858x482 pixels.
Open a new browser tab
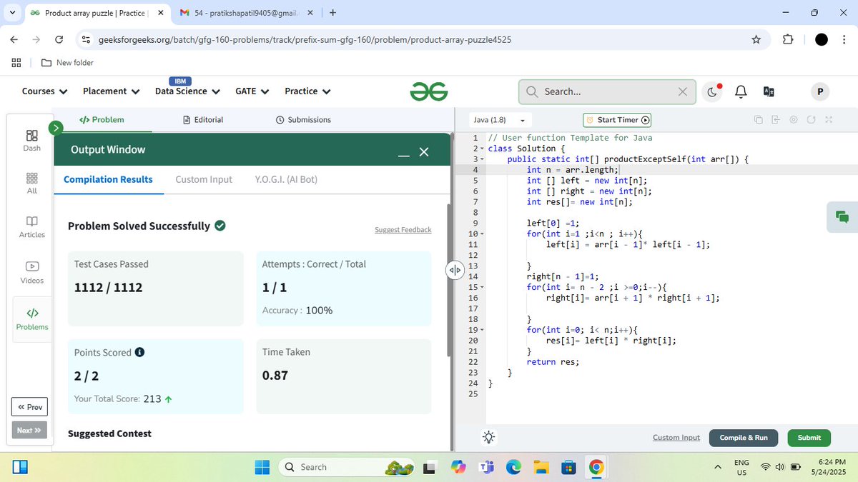pyautogui.click(x=333, y=13)
